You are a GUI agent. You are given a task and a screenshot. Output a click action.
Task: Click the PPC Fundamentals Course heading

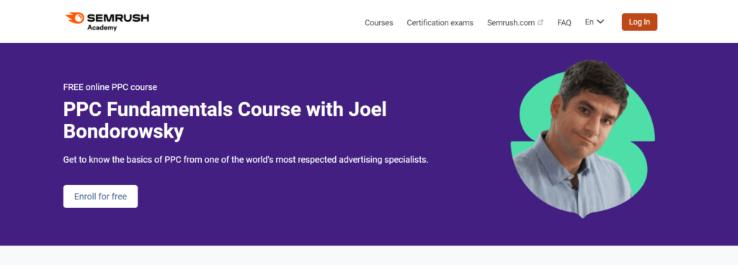225,121
